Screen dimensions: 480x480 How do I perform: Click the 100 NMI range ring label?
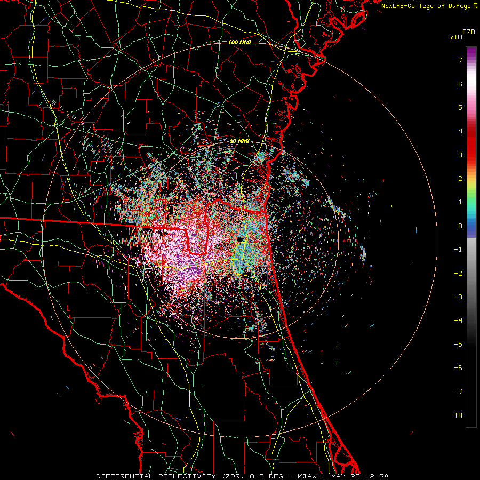[x=239, y=42]
